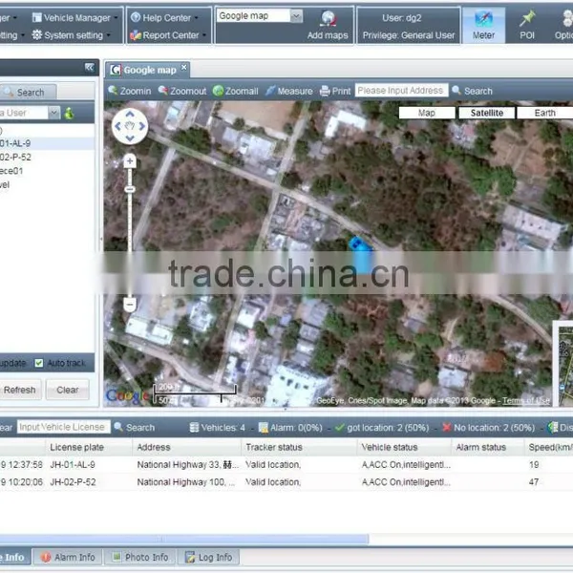Open the Vehicle Manager menu

[74, 17]
